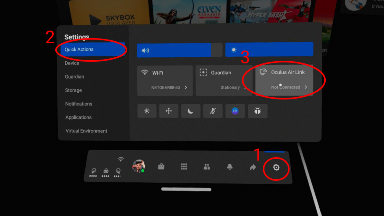The height and width of the screenshot is (216, 384).
Task: Open the Apps library grid icon
Action: click(x=184, y=167)
